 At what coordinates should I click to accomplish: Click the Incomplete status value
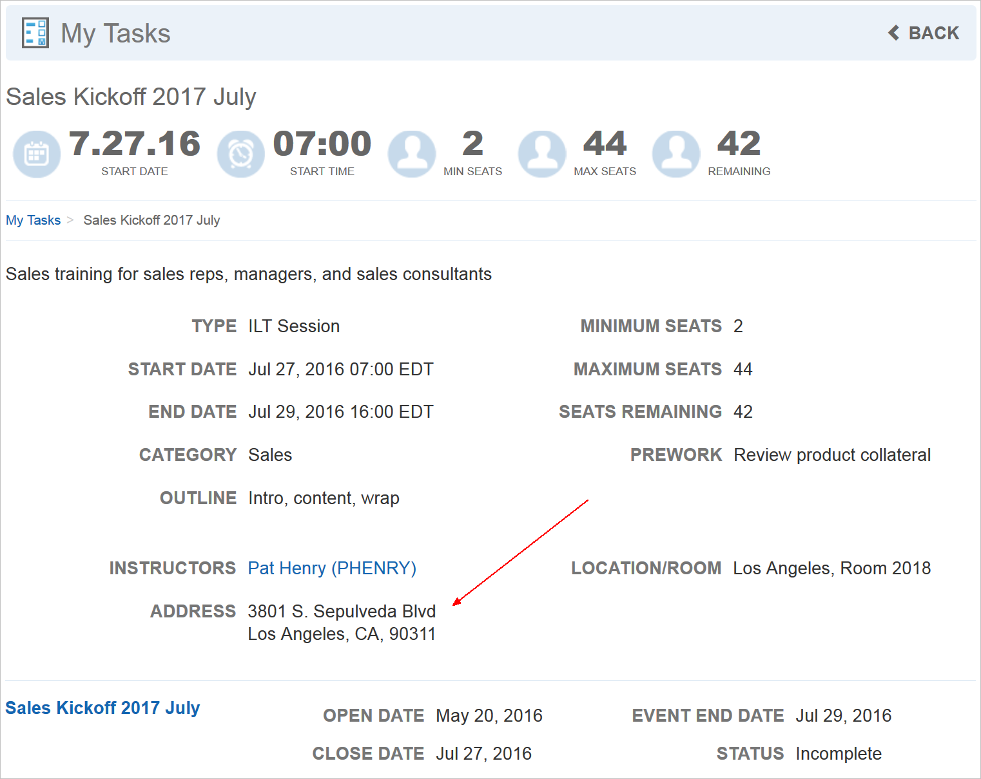[x=838, y=753]
